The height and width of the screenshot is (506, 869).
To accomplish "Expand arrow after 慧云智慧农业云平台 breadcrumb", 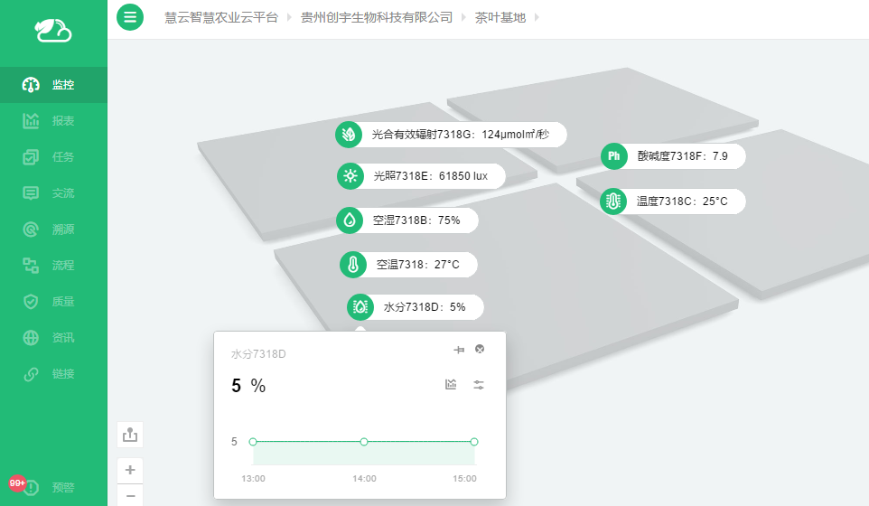I will (x=289, y=17).
